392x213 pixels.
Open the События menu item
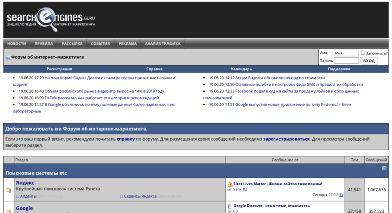[x=100, y=44]
